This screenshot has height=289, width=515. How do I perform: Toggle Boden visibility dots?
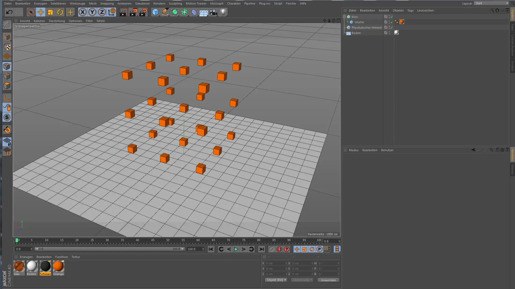point(389,33)
